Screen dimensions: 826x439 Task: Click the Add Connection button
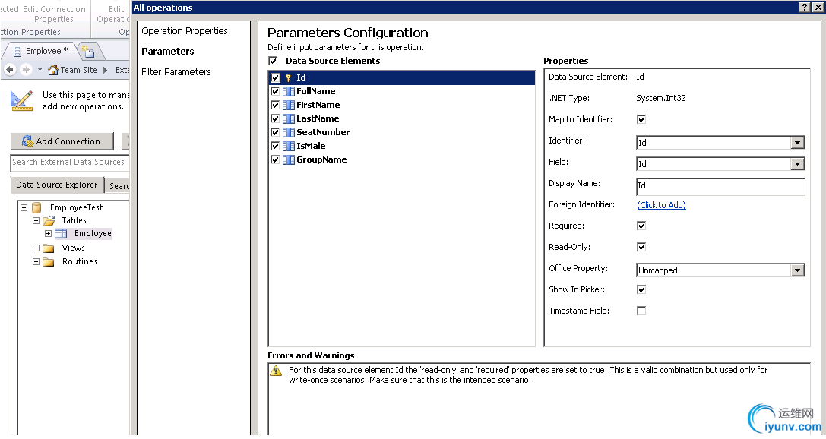tap(62, 141)
